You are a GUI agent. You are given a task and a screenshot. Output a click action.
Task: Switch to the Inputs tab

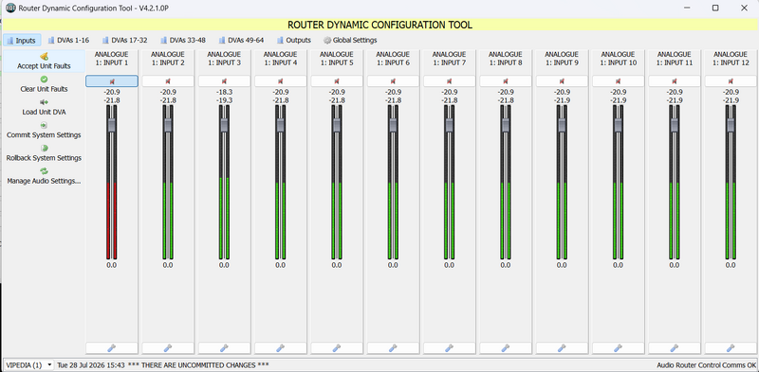(22, 40)
